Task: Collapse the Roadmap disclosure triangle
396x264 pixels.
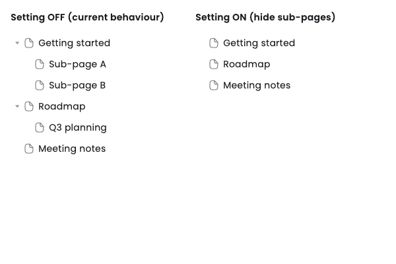Action: (17, 106)
